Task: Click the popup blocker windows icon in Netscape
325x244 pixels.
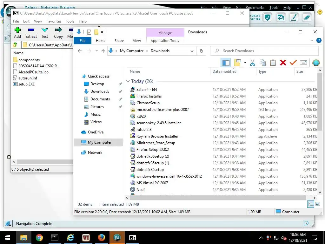Action: click(281, 17)
